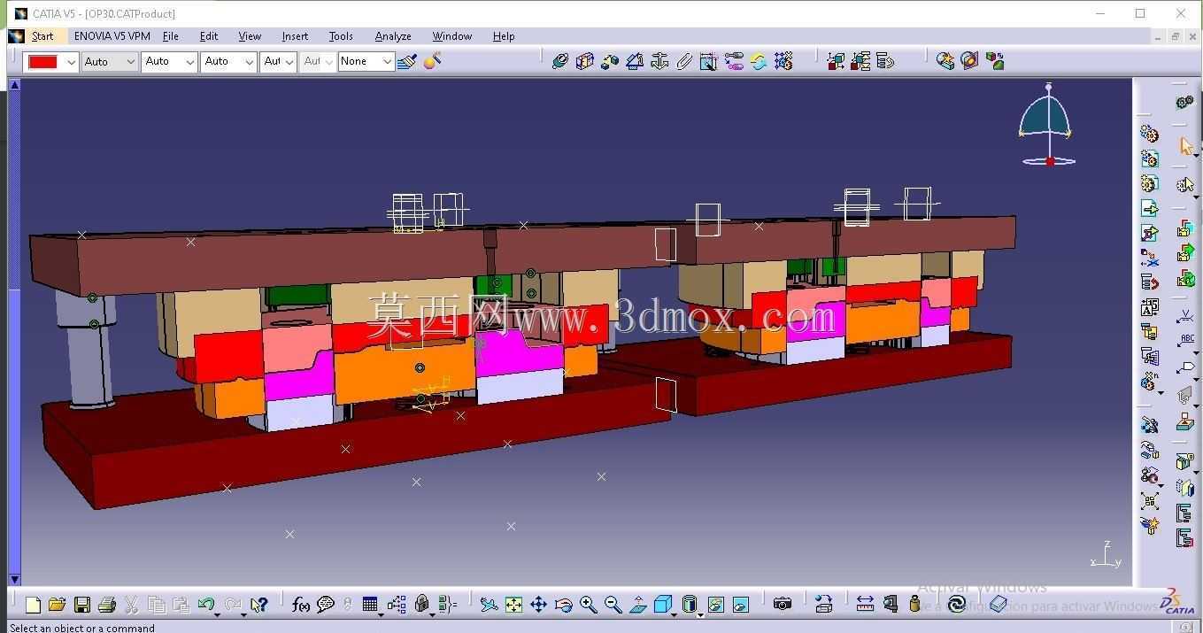The width and height of the screenshot is (1203, 633).
Task: Open the Edit menu
Action: click(x=209, y=36)
